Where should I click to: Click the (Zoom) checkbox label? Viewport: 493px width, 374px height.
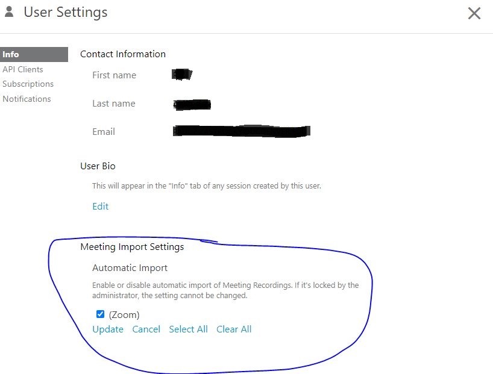point(124,314)
